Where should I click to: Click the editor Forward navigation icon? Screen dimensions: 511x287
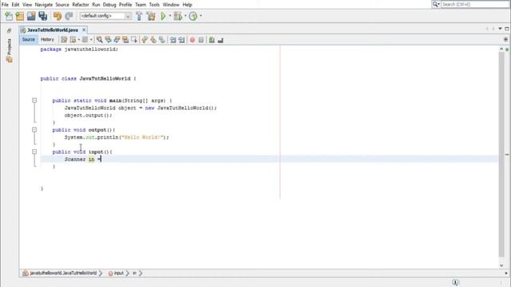tap(85, 40)
